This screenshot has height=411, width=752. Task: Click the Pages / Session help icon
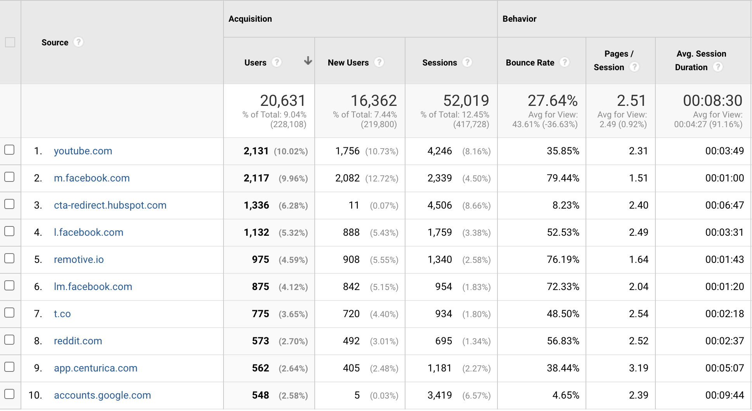click(634, 67)
